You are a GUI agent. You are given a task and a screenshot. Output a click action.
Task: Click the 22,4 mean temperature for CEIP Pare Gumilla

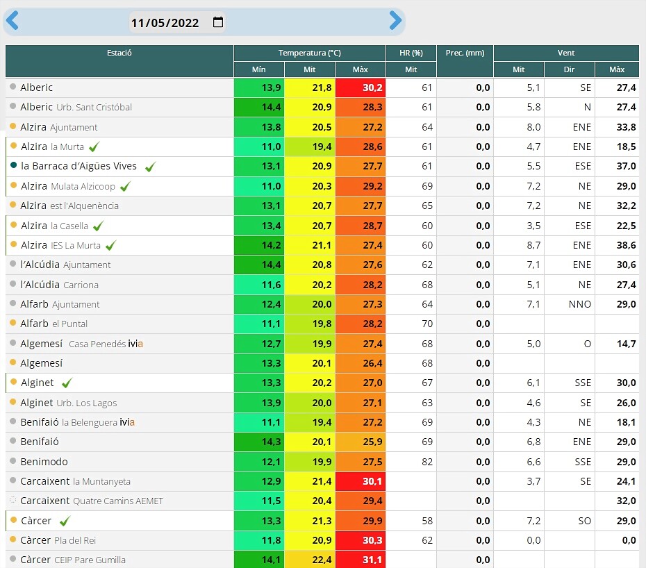(x=310, y=560)
